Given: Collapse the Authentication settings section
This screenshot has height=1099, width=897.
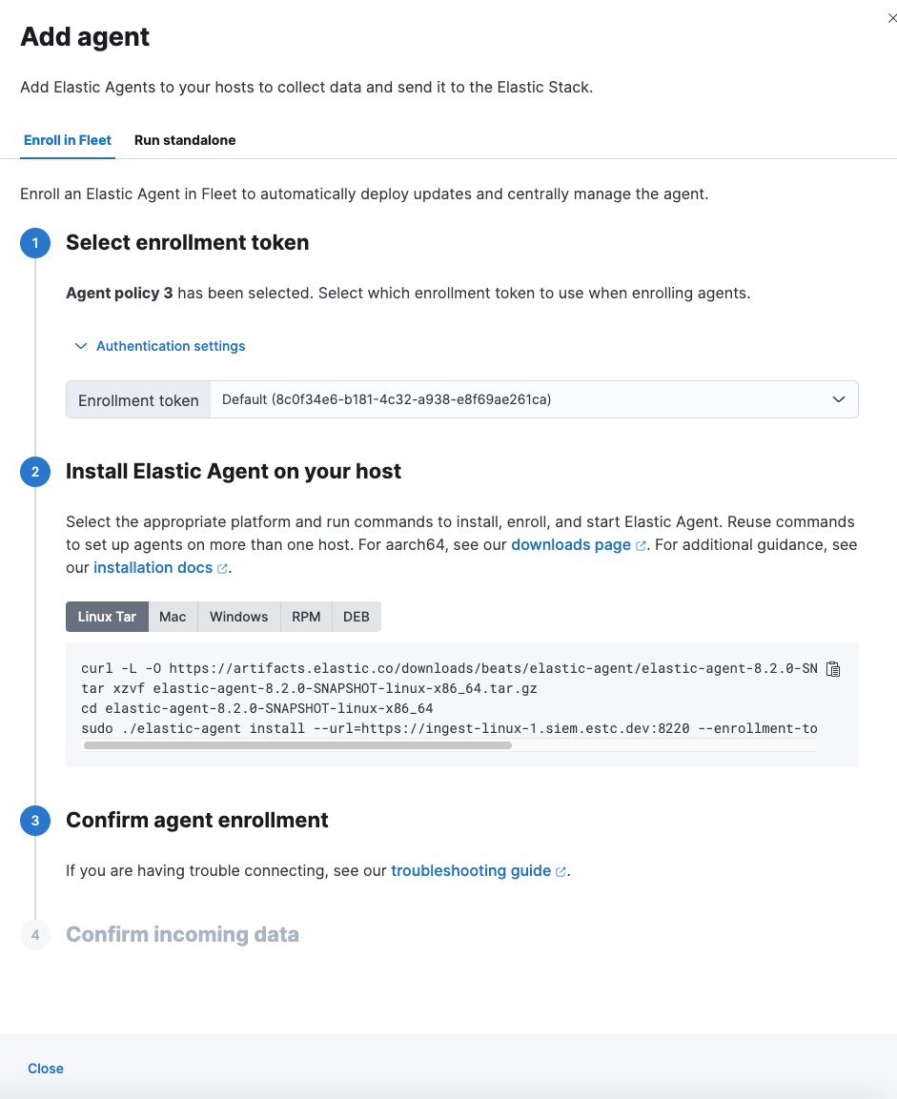Looking at the screenshot, I should coord(159,346).
